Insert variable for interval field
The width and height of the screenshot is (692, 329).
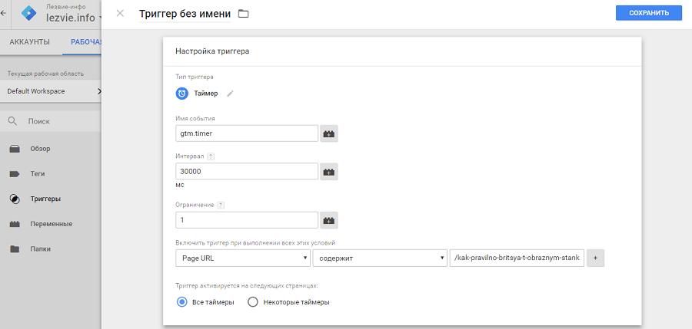(329, 172)
